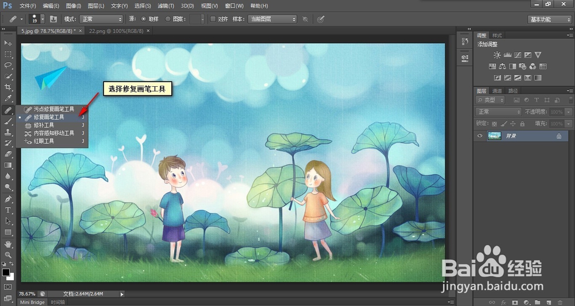This screenshot has width=575, height=306.
Task: Click the pressure-for-size icon in options bar
Action: click(321, 19)
